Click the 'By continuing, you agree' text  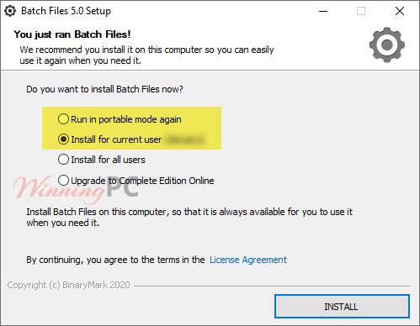click(x=115, y=260)
